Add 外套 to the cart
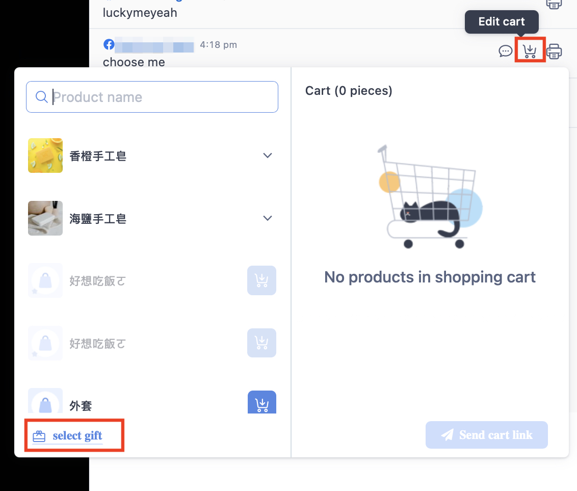Image resolution: width=577 pixels, height=491 pixels. 261,402
